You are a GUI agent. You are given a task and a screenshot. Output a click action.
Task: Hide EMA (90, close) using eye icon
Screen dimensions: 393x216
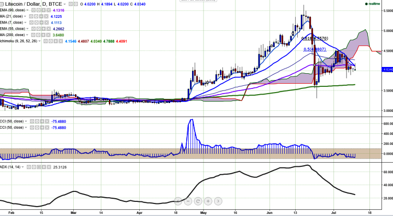[x=33, y=10]
